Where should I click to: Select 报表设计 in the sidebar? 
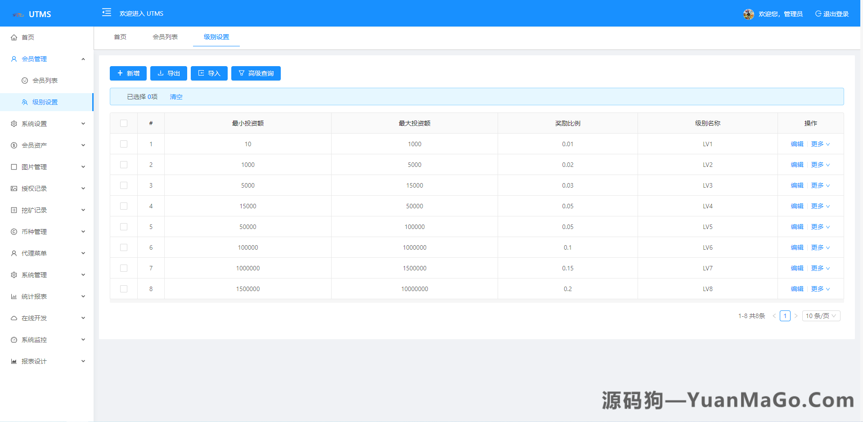coord(34,361)
